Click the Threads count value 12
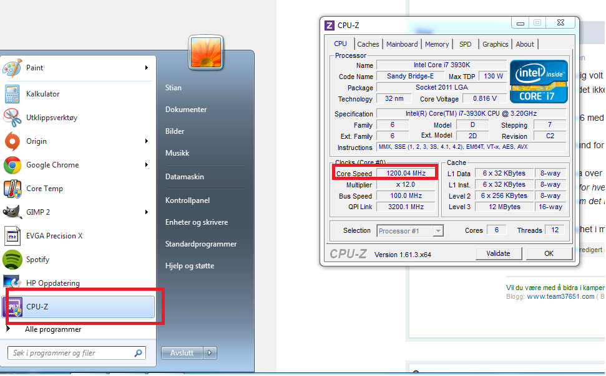Viewport: 606px width, 376px height. point(555,230)
